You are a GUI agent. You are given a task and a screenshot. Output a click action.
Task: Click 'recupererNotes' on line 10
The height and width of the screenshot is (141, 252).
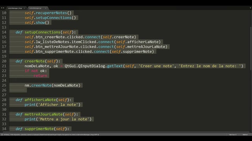tap(51, 13)
